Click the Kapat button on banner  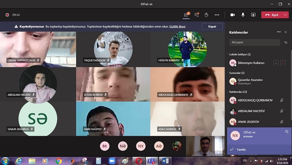pos(212,26)
